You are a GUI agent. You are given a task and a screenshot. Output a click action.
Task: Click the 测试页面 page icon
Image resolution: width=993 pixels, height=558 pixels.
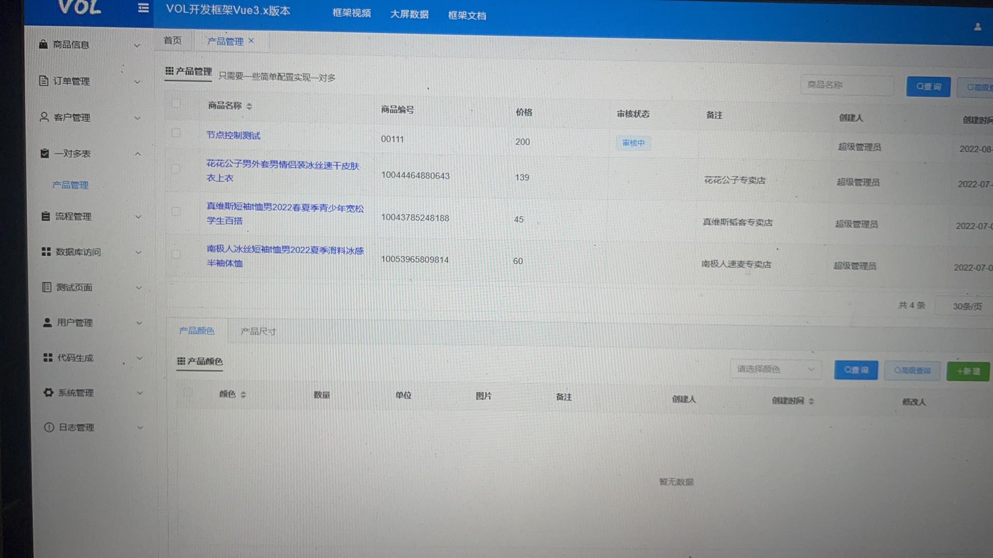click(47, 287)
